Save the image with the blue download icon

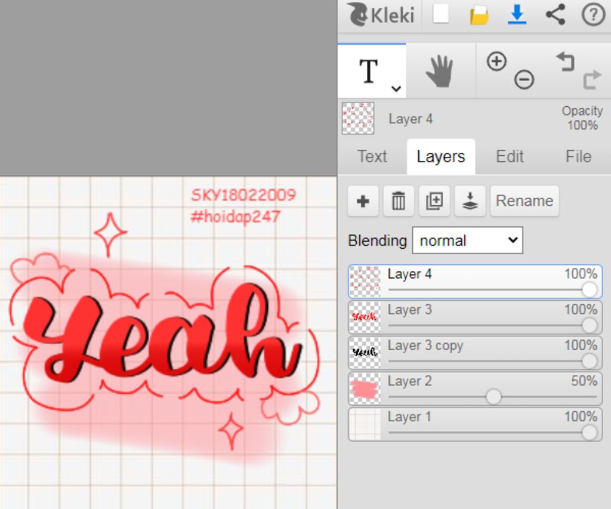(x=517, y=15)
